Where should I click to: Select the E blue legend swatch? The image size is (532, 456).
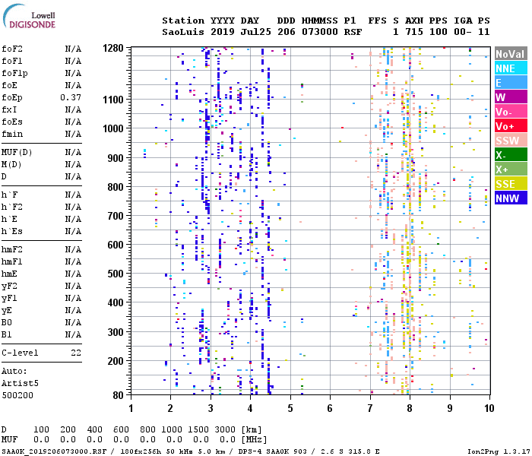[x=511, y=83]
